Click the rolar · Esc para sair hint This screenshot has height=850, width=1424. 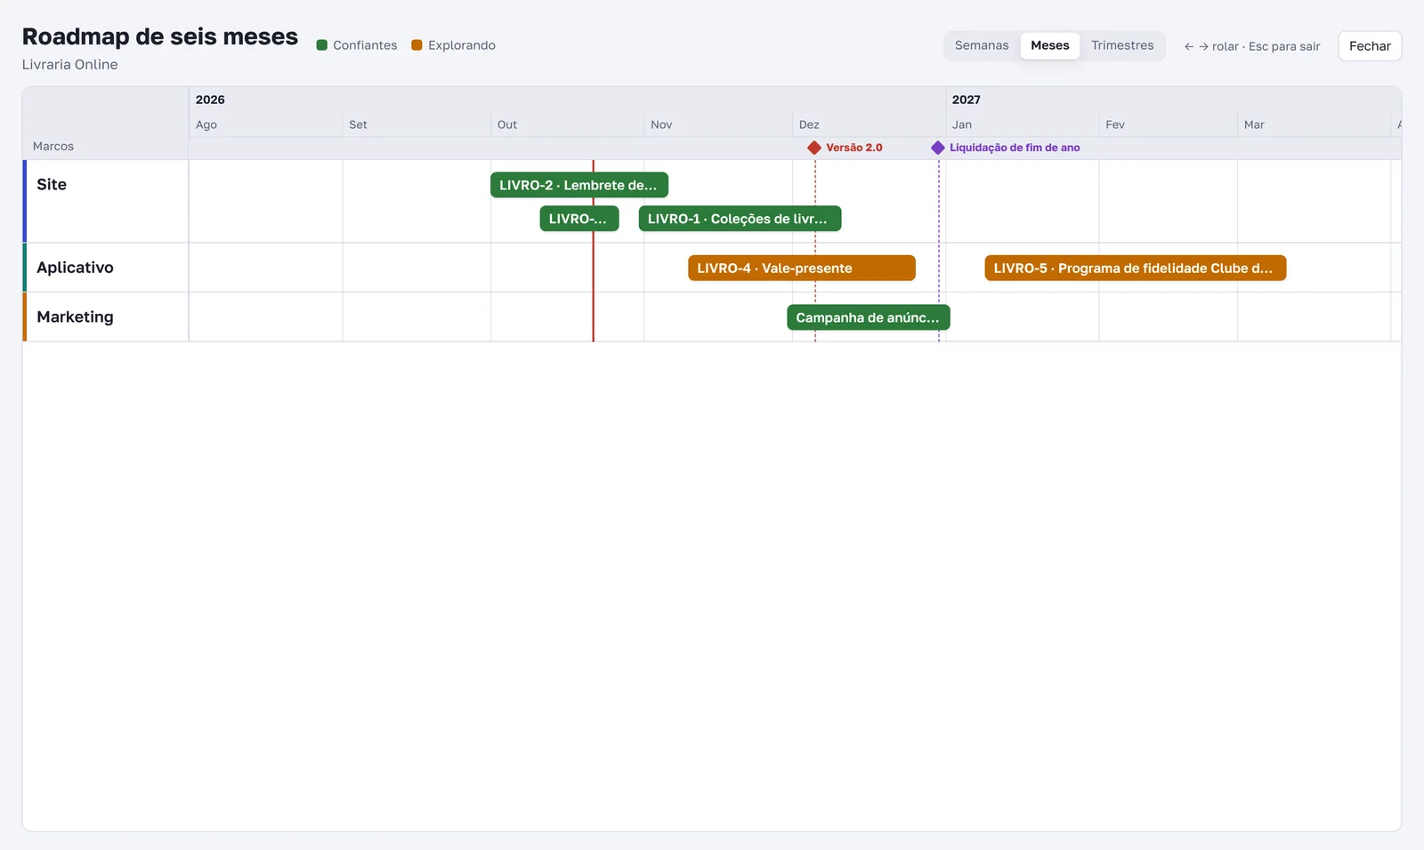point(1252,46)
